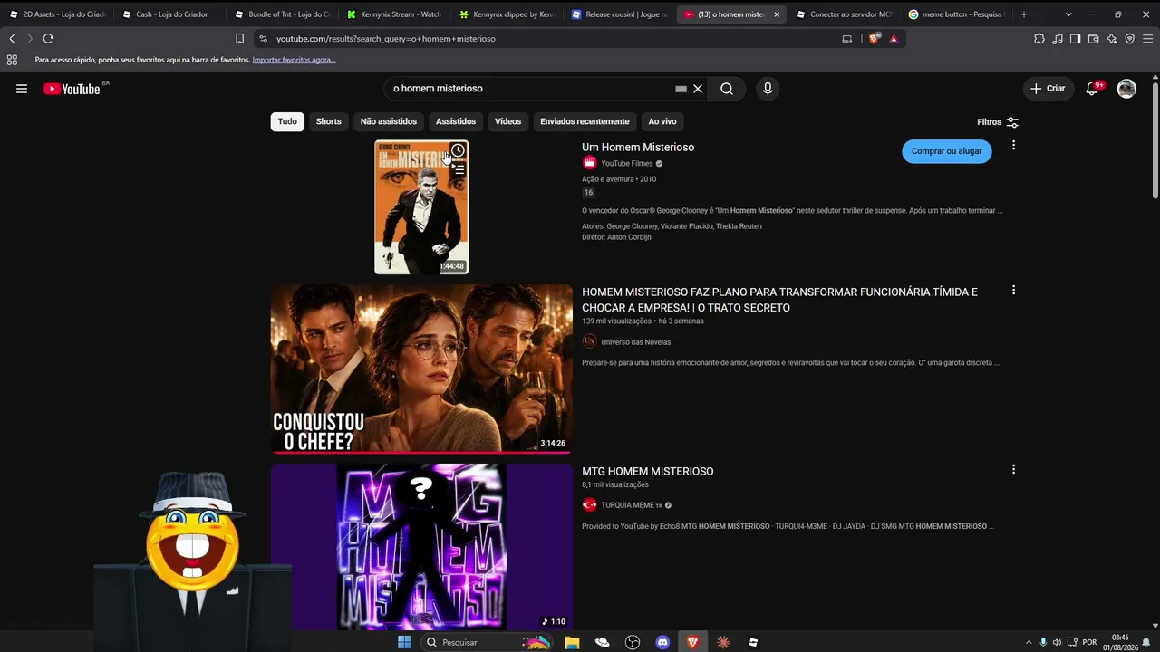
Task: Close the active YouTube browser tab
Action: point(777,14)
